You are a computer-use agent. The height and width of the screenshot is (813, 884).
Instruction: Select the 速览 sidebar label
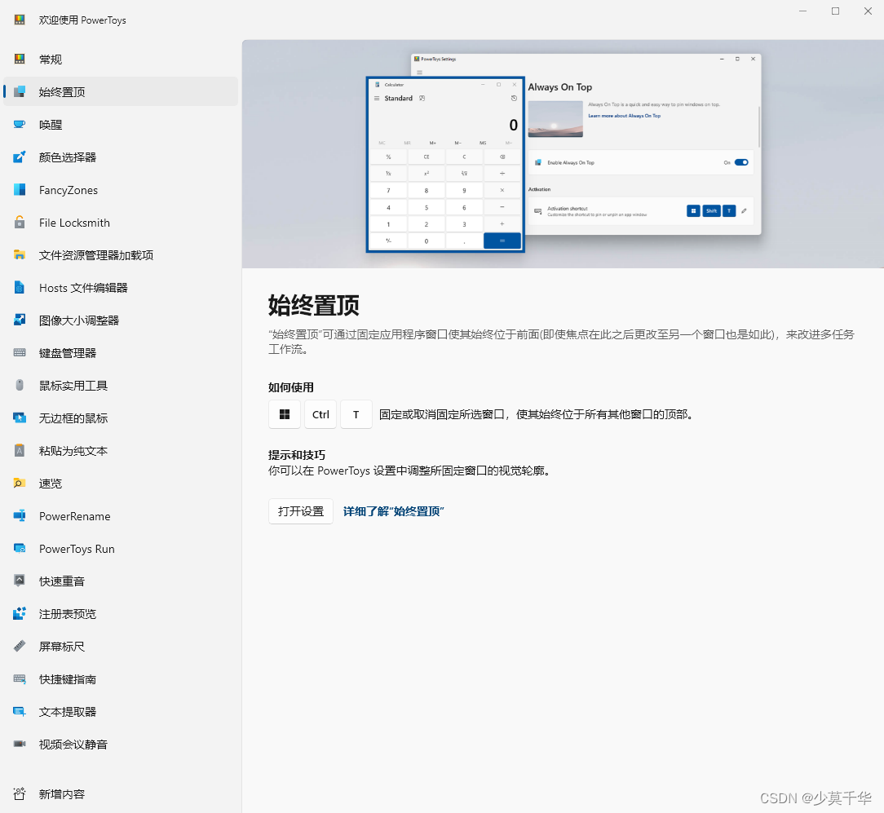point(51,484)
